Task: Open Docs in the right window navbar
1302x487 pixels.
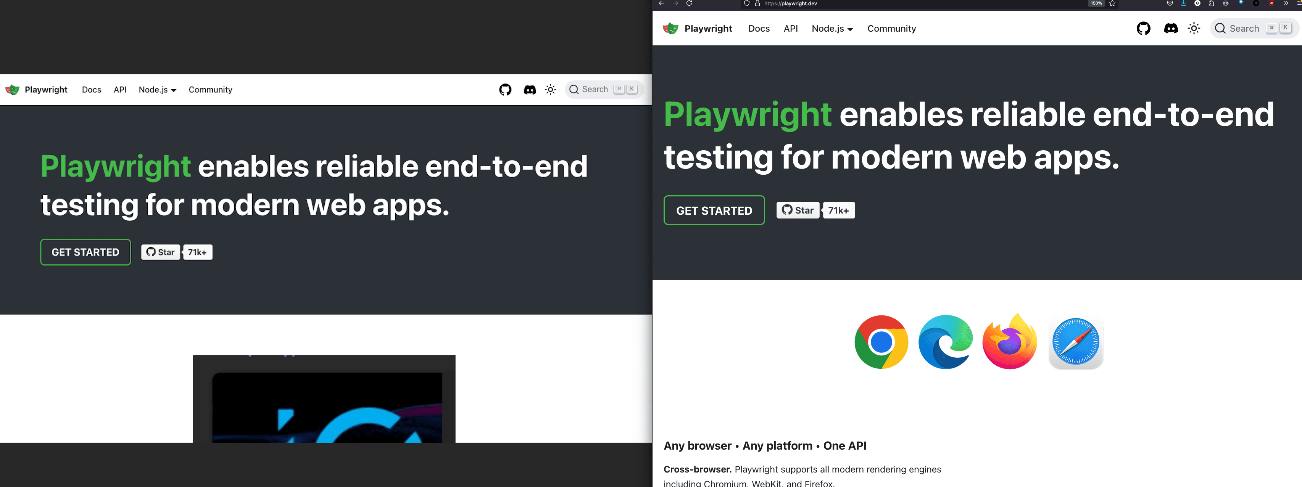Action: tap(759, 29)
